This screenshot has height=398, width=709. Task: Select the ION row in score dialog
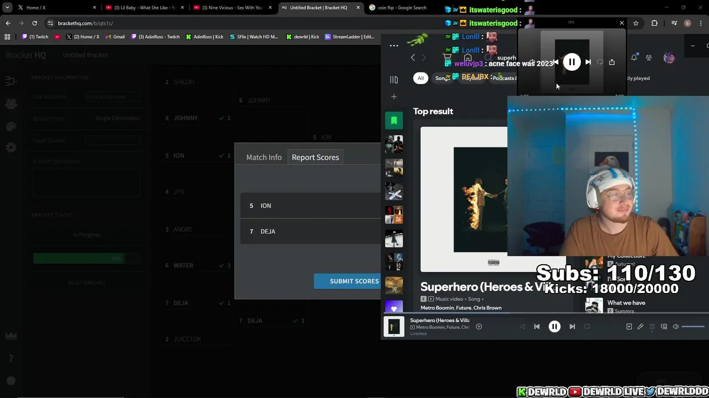click(x=311, y=206)
